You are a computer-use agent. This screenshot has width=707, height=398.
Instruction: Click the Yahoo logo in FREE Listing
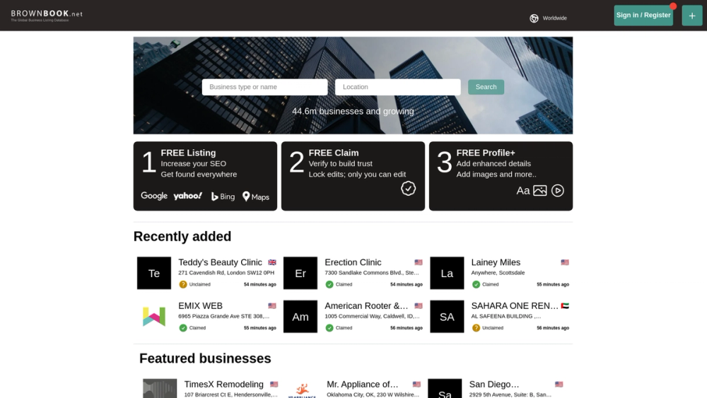187,196
